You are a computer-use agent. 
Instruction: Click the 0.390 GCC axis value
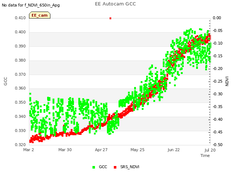point(20,46)
